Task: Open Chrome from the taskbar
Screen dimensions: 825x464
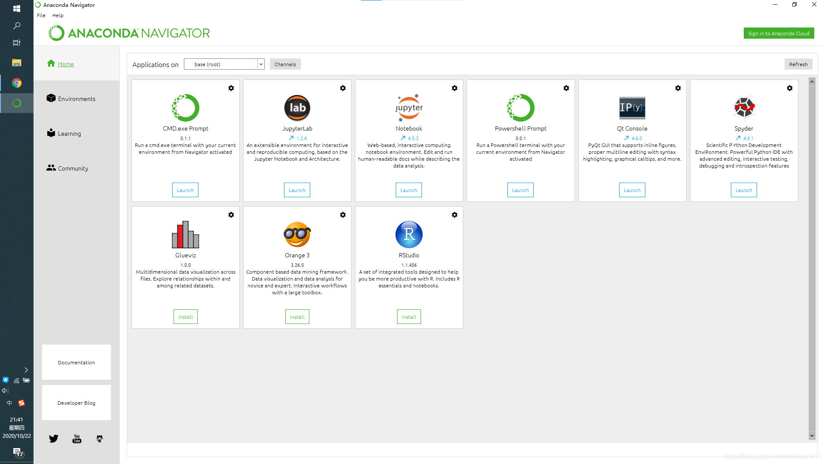Action: (x=17, y=83)
